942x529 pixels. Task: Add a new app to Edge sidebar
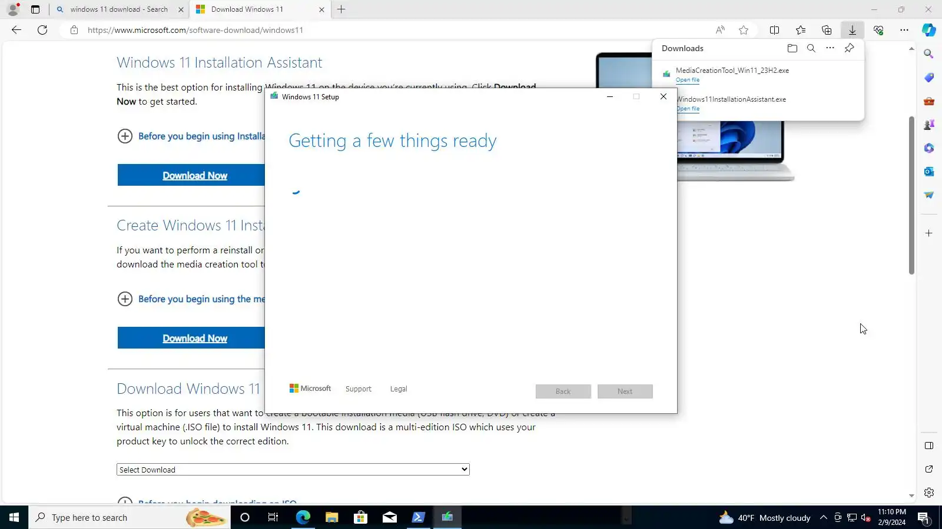pos(929,233)
